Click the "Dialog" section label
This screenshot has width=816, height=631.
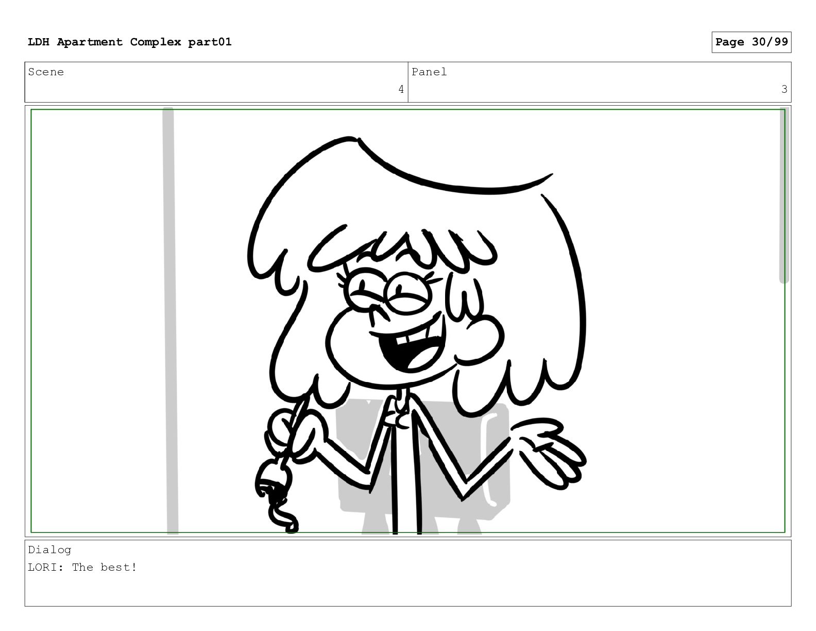49,550
